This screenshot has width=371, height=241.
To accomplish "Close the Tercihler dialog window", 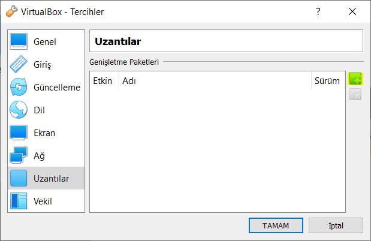I will 351,11.
